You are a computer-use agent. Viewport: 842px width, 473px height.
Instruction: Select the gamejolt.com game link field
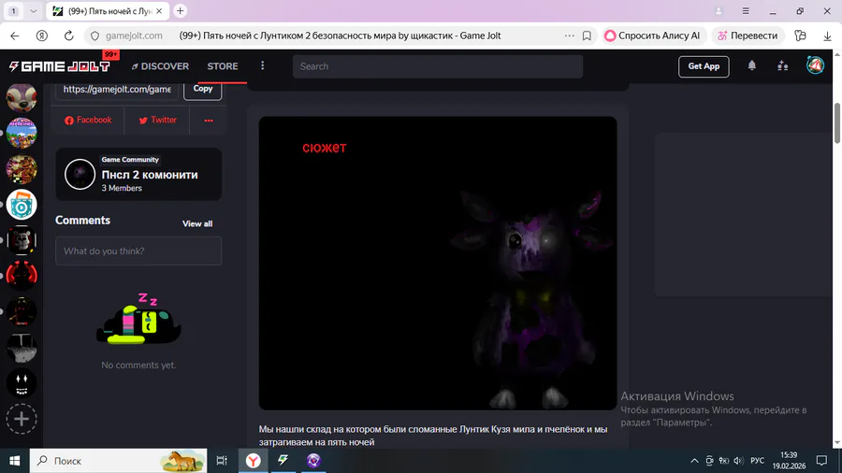click(x=117, y=90)
